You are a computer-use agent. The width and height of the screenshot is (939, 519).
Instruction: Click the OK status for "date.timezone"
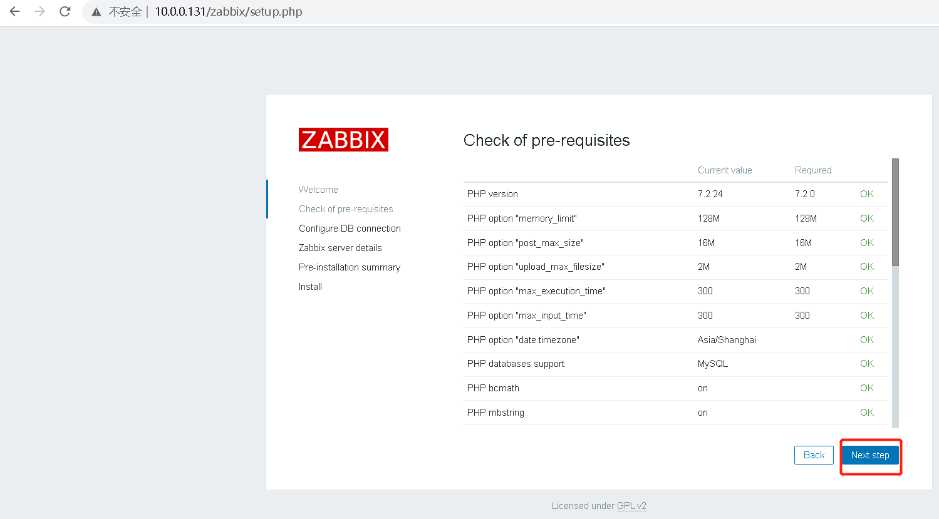(867, 340)
